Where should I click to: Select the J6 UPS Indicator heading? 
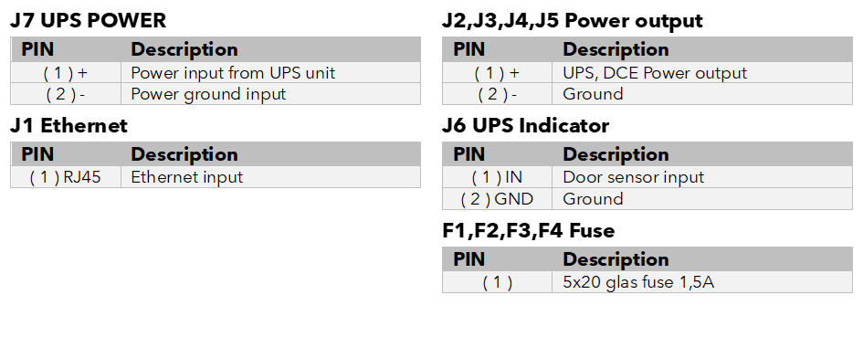coord(526,126)
